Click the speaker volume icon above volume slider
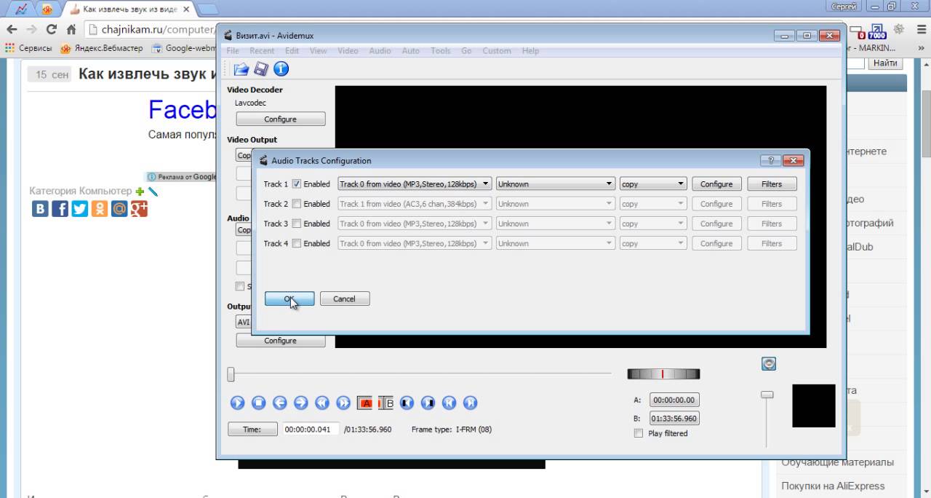Viewport: 931px width, 498px height. [x=769, y=363]
